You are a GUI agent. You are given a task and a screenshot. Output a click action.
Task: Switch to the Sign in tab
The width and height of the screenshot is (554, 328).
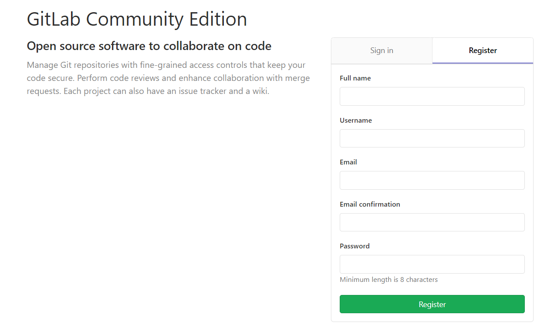coord(382,50)
